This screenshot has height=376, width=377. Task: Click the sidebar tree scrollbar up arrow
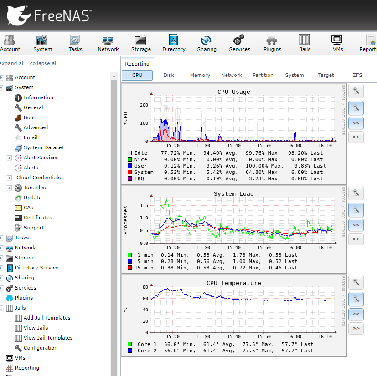114,76
